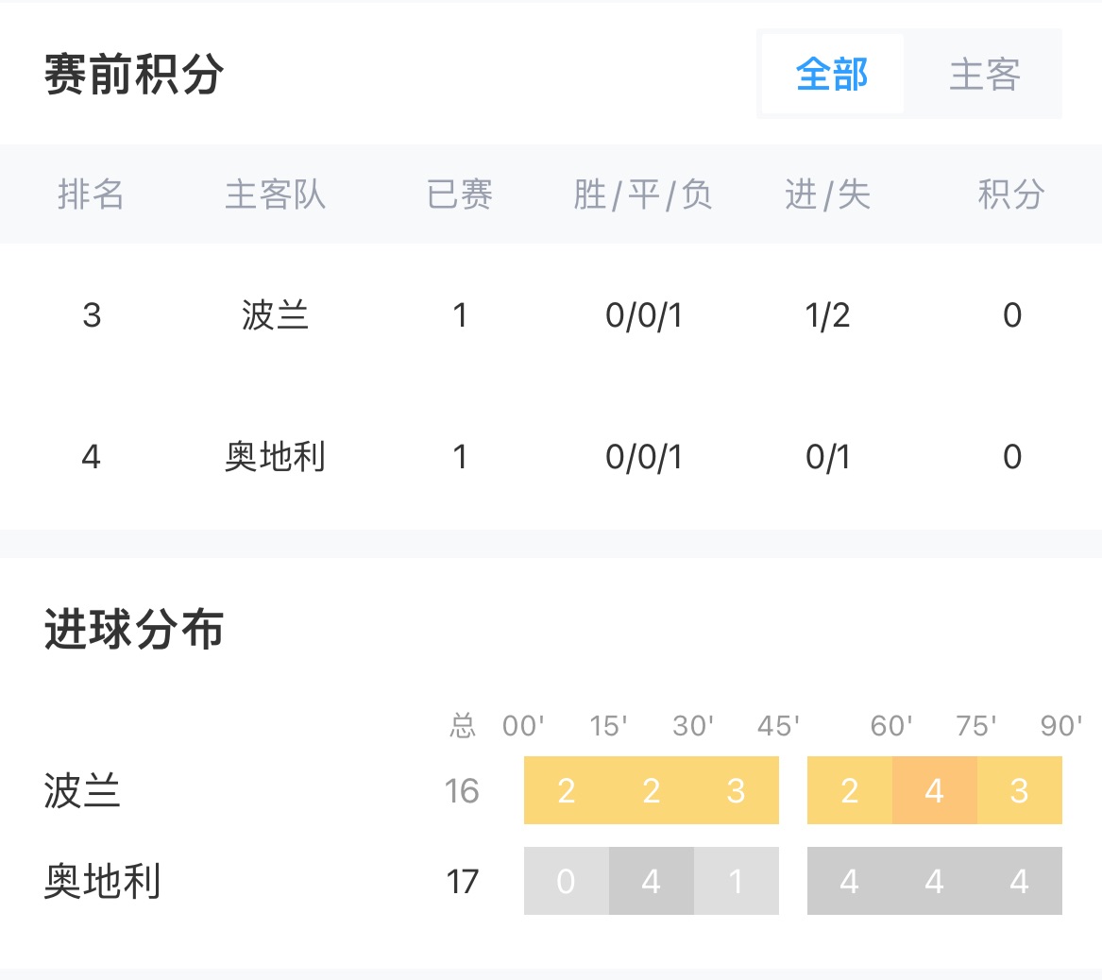The width and height of the screenshot is (1102, 980).
Task: Select the 进/失 column header
Action: tap(827, 194)
